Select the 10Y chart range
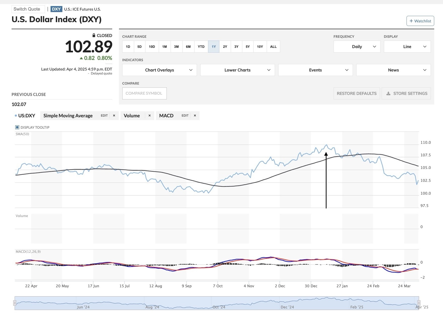The height and width of the screenshot is (317, 443). tap(260, 47)
